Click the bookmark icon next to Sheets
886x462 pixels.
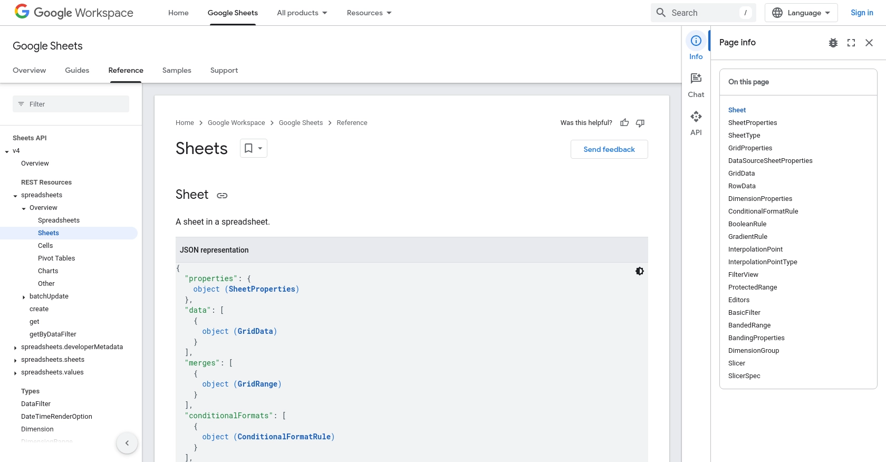(248, 148)
